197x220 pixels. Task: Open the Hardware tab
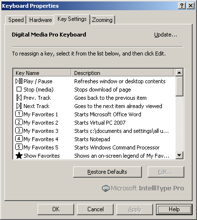(40, 20)
